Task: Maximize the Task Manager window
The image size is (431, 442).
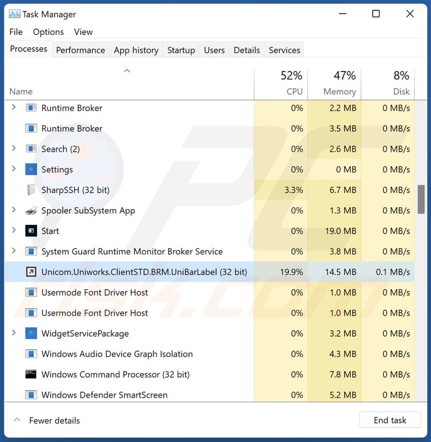Action: (x=376, y=14)
